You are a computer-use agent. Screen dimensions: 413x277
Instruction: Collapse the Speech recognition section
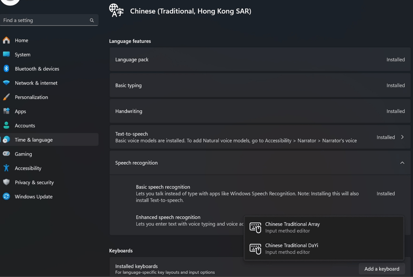(x=402, y=162)
